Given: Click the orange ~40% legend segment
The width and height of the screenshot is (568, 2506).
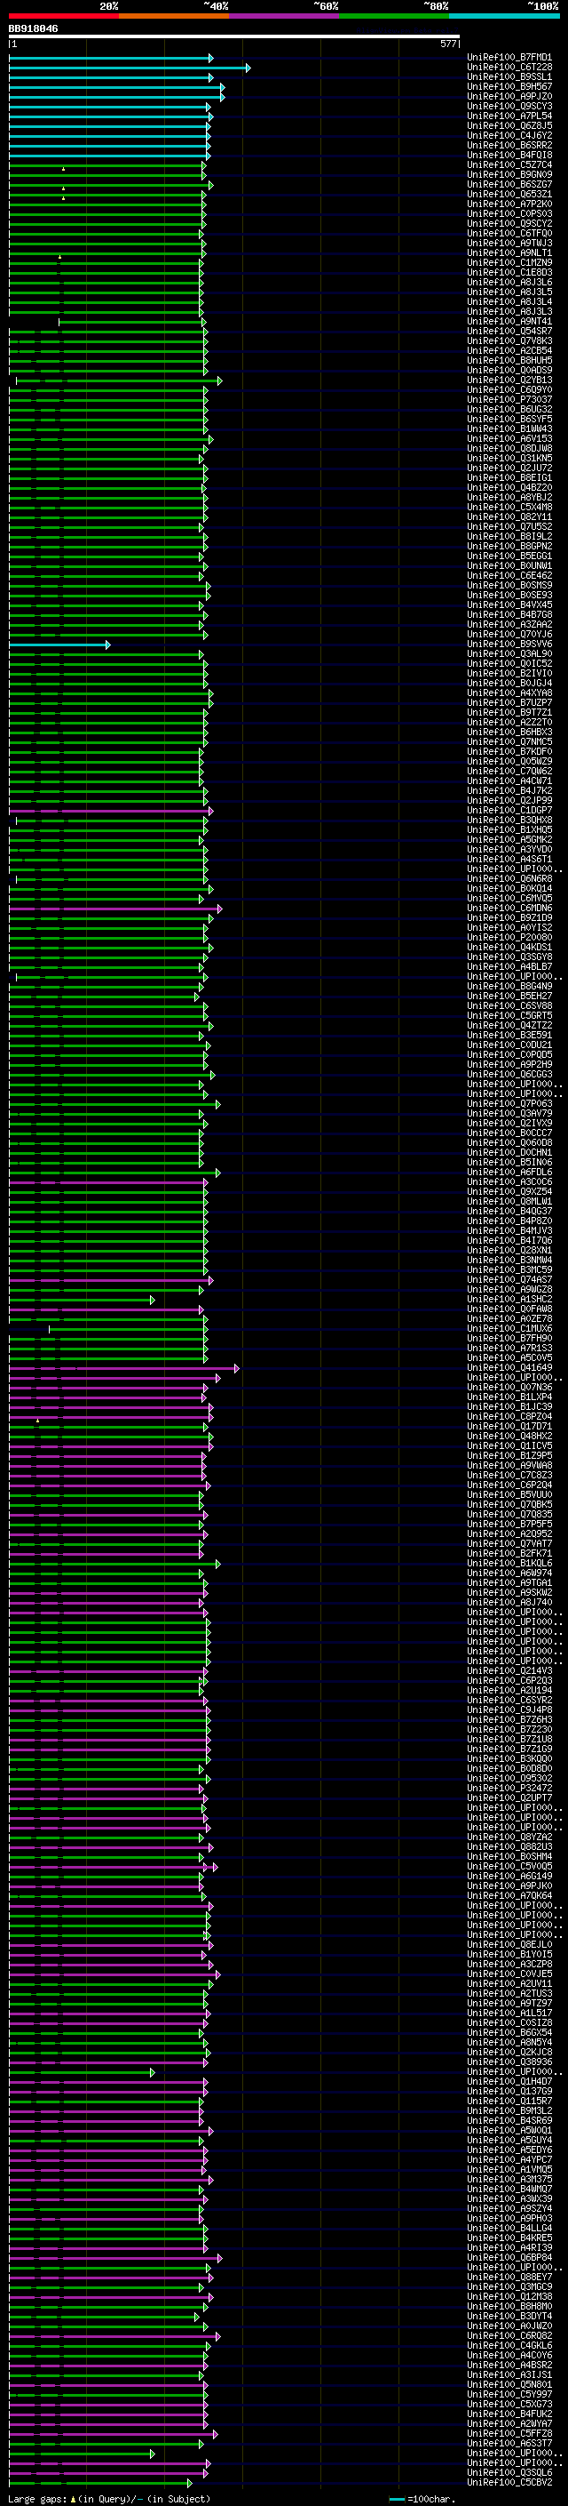Looking at the screenshot, I should pos(174,16).
